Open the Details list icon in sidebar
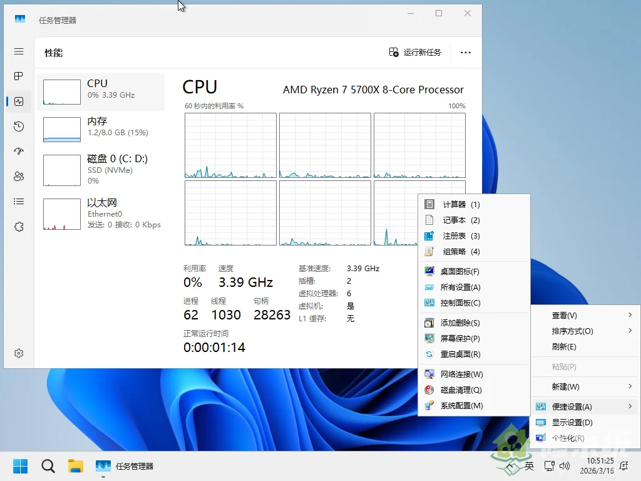Viewport: 641px width, 481px height. pyautogui.click(x=18, y=201)
